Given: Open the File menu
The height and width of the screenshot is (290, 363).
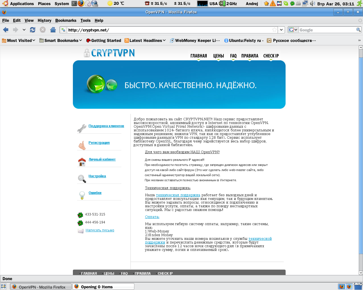Looking at the screenshot, I should (6, 20).
